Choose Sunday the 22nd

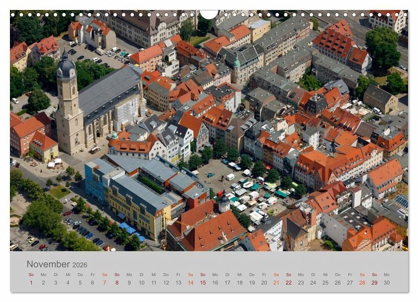pos(288,283)
